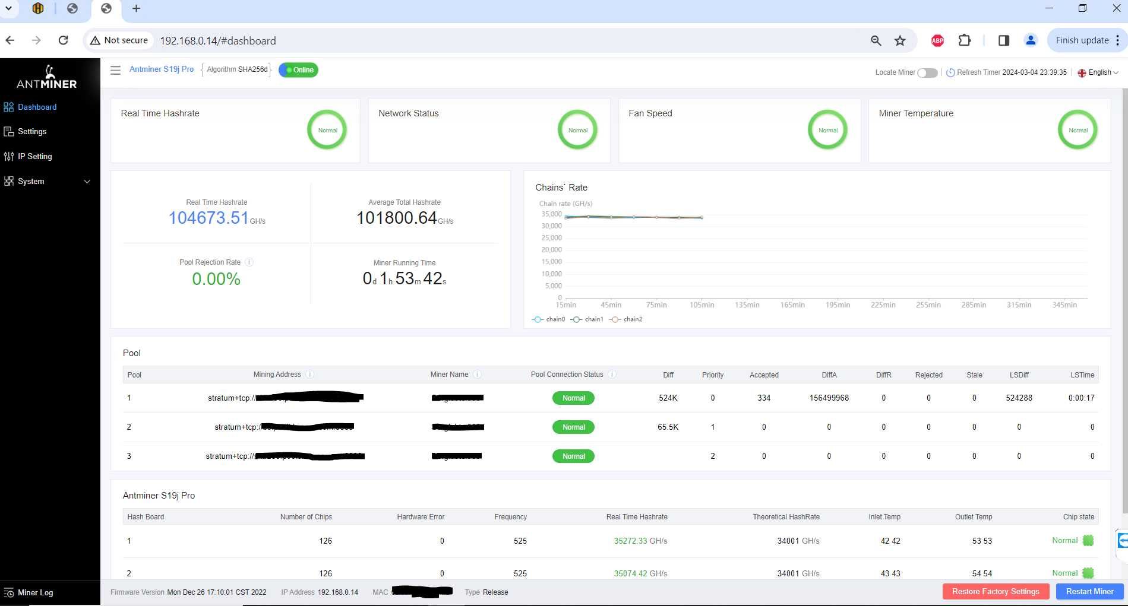This screenshot has height=606, width=1128.
Task: Click the Antminer S19j Pro header link
Action: [x=162, y=69]
